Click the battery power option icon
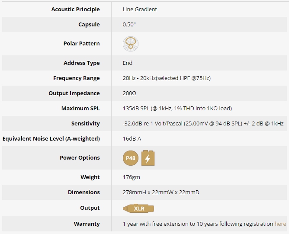This screenshot has width=289, height=234. [x=148, y=158]
